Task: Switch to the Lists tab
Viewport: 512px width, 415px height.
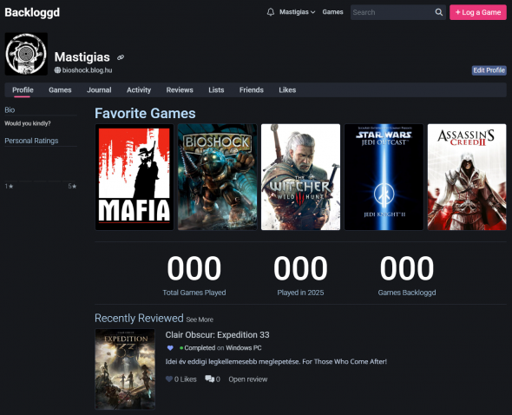Action: 216,90
